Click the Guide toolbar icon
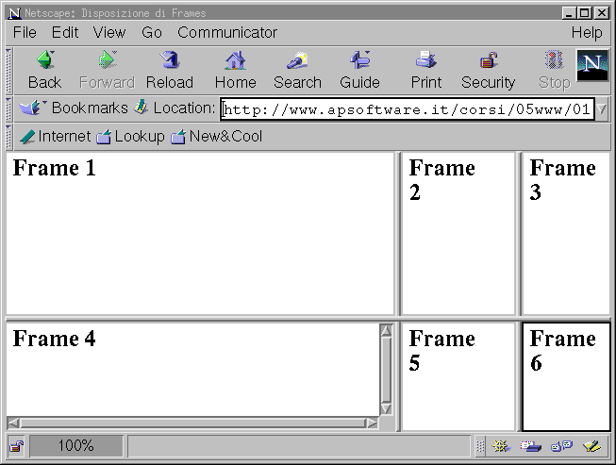This screenshot has height=465, width=616. (x=359, y=70)
